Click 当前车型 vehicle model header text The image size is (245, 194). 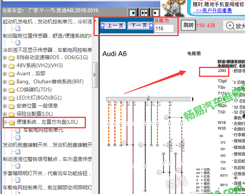50,10
